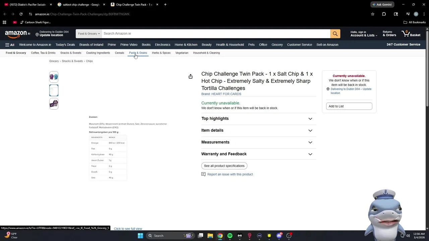Open File Explorer from the taskbar
Viewport: 429px width, 241px height.
click(x=210, y=236)
